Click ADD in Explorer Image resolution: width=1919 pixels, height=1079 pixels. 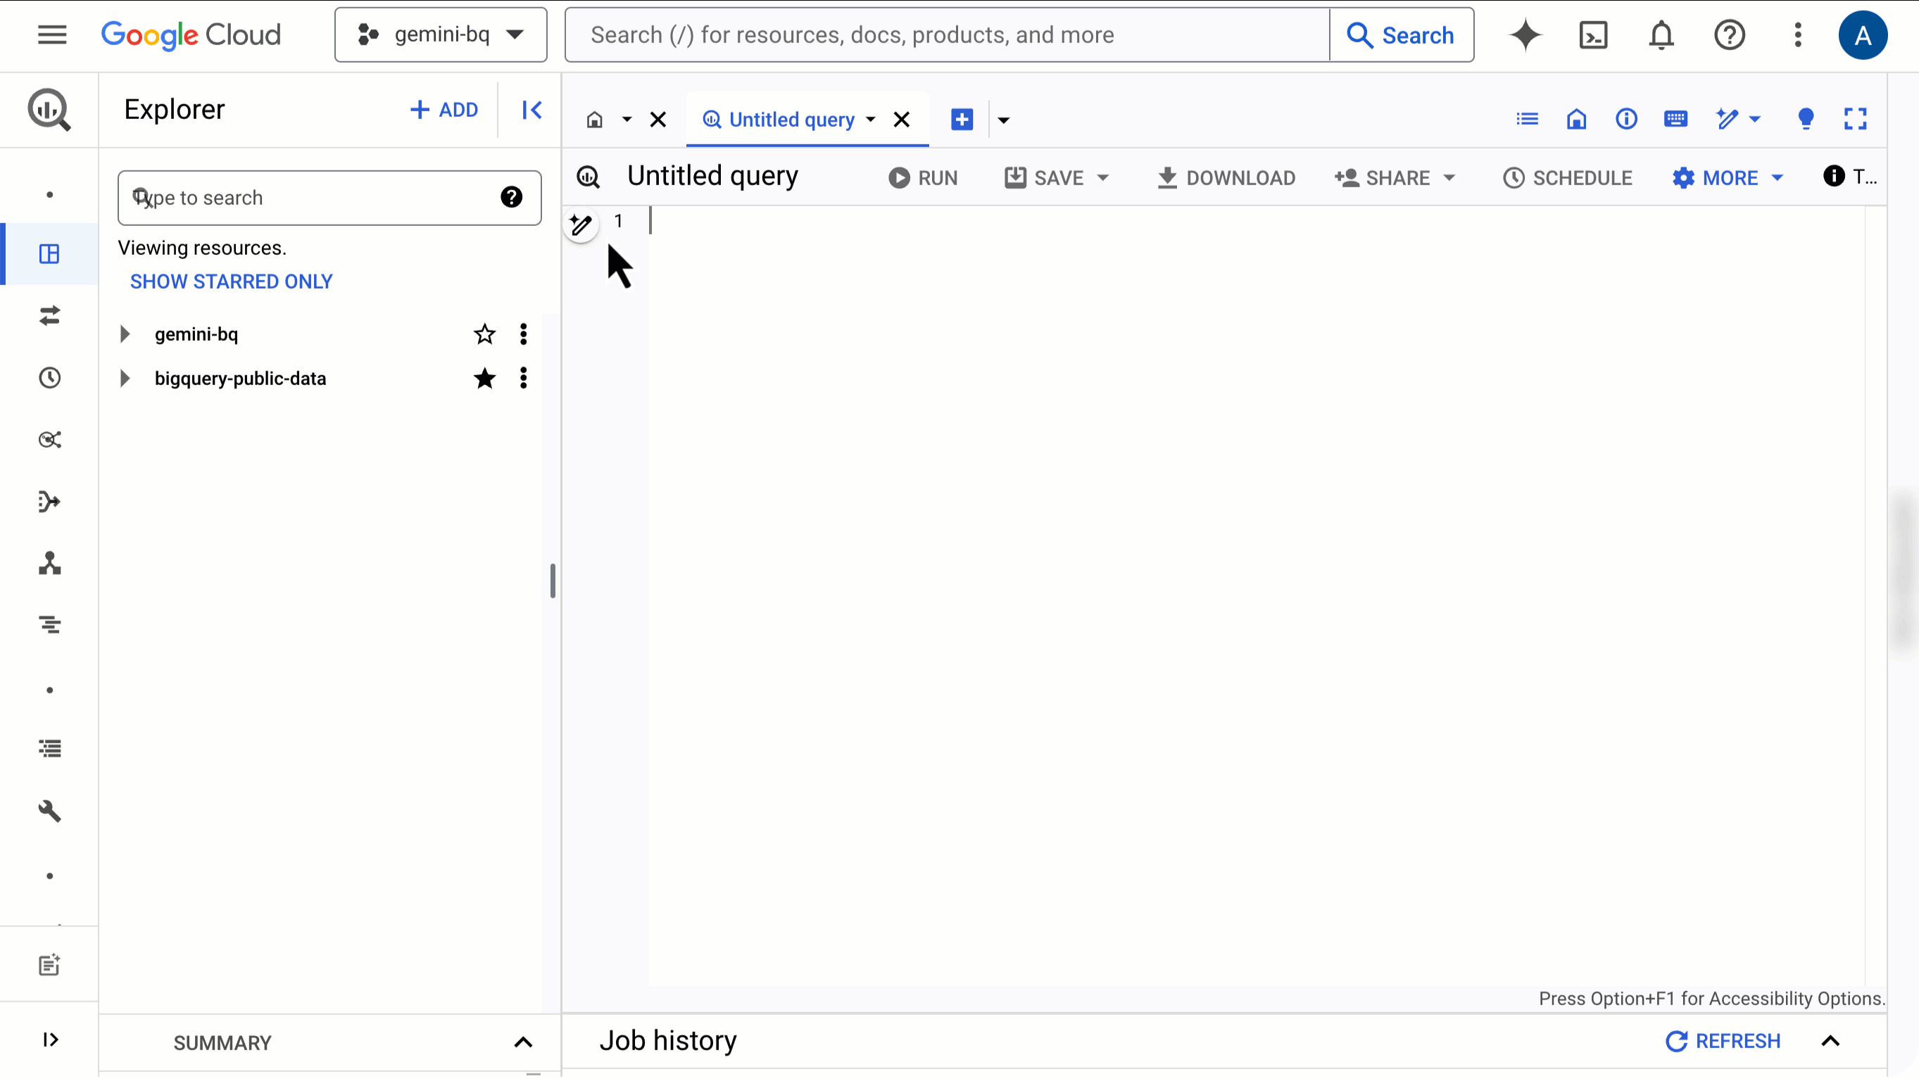[444, 111]
